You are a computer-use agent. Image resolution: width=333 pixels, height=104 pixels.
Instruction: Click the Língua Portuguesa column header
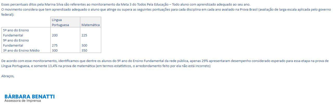coord(65,22)
